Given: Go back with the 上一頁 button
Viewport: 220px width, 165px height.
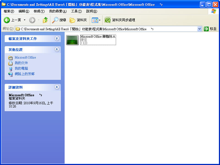Looking at the screenshot, I should (12, 20).
